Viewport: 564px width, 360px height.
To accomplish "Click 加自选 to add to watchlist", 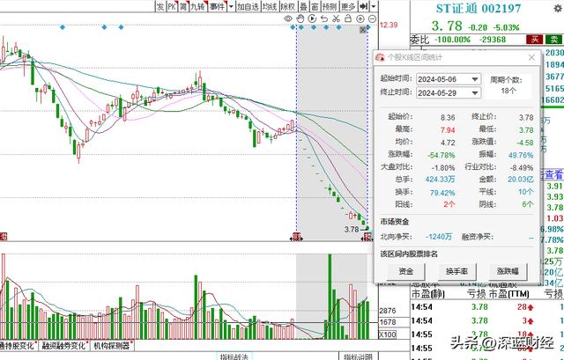I will coord(248,6).
